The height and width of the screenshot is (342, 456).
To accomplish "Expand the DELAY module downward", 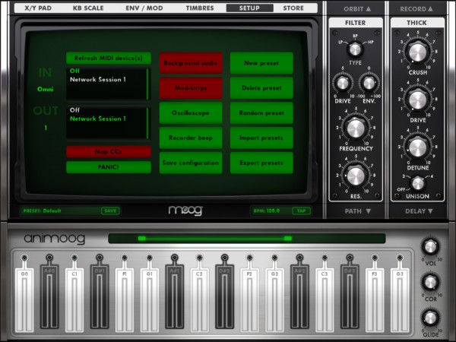I will click(419, 211).
